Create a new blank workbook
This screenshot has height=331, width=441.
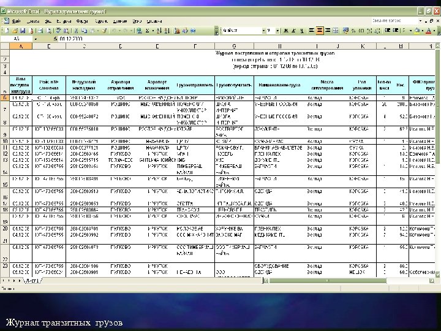click(7, 31)
